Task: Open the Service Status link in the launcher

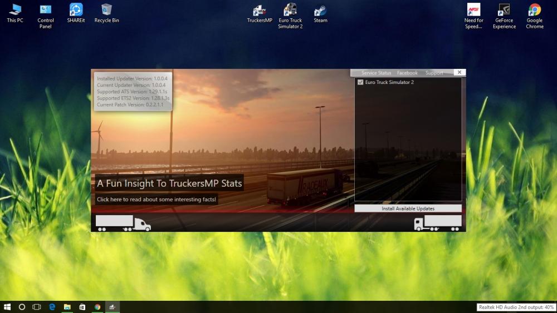Action: [376, 73]
